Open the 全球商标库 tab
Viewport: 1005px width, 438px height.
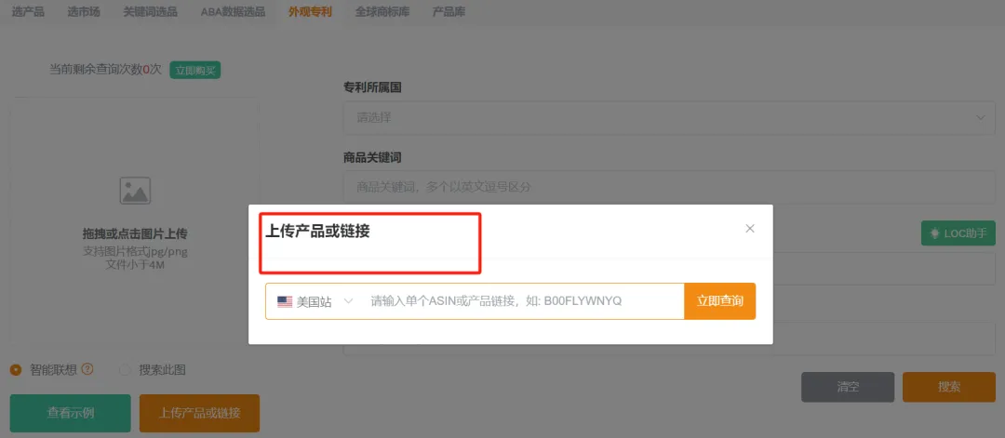[x=382, y=11]
